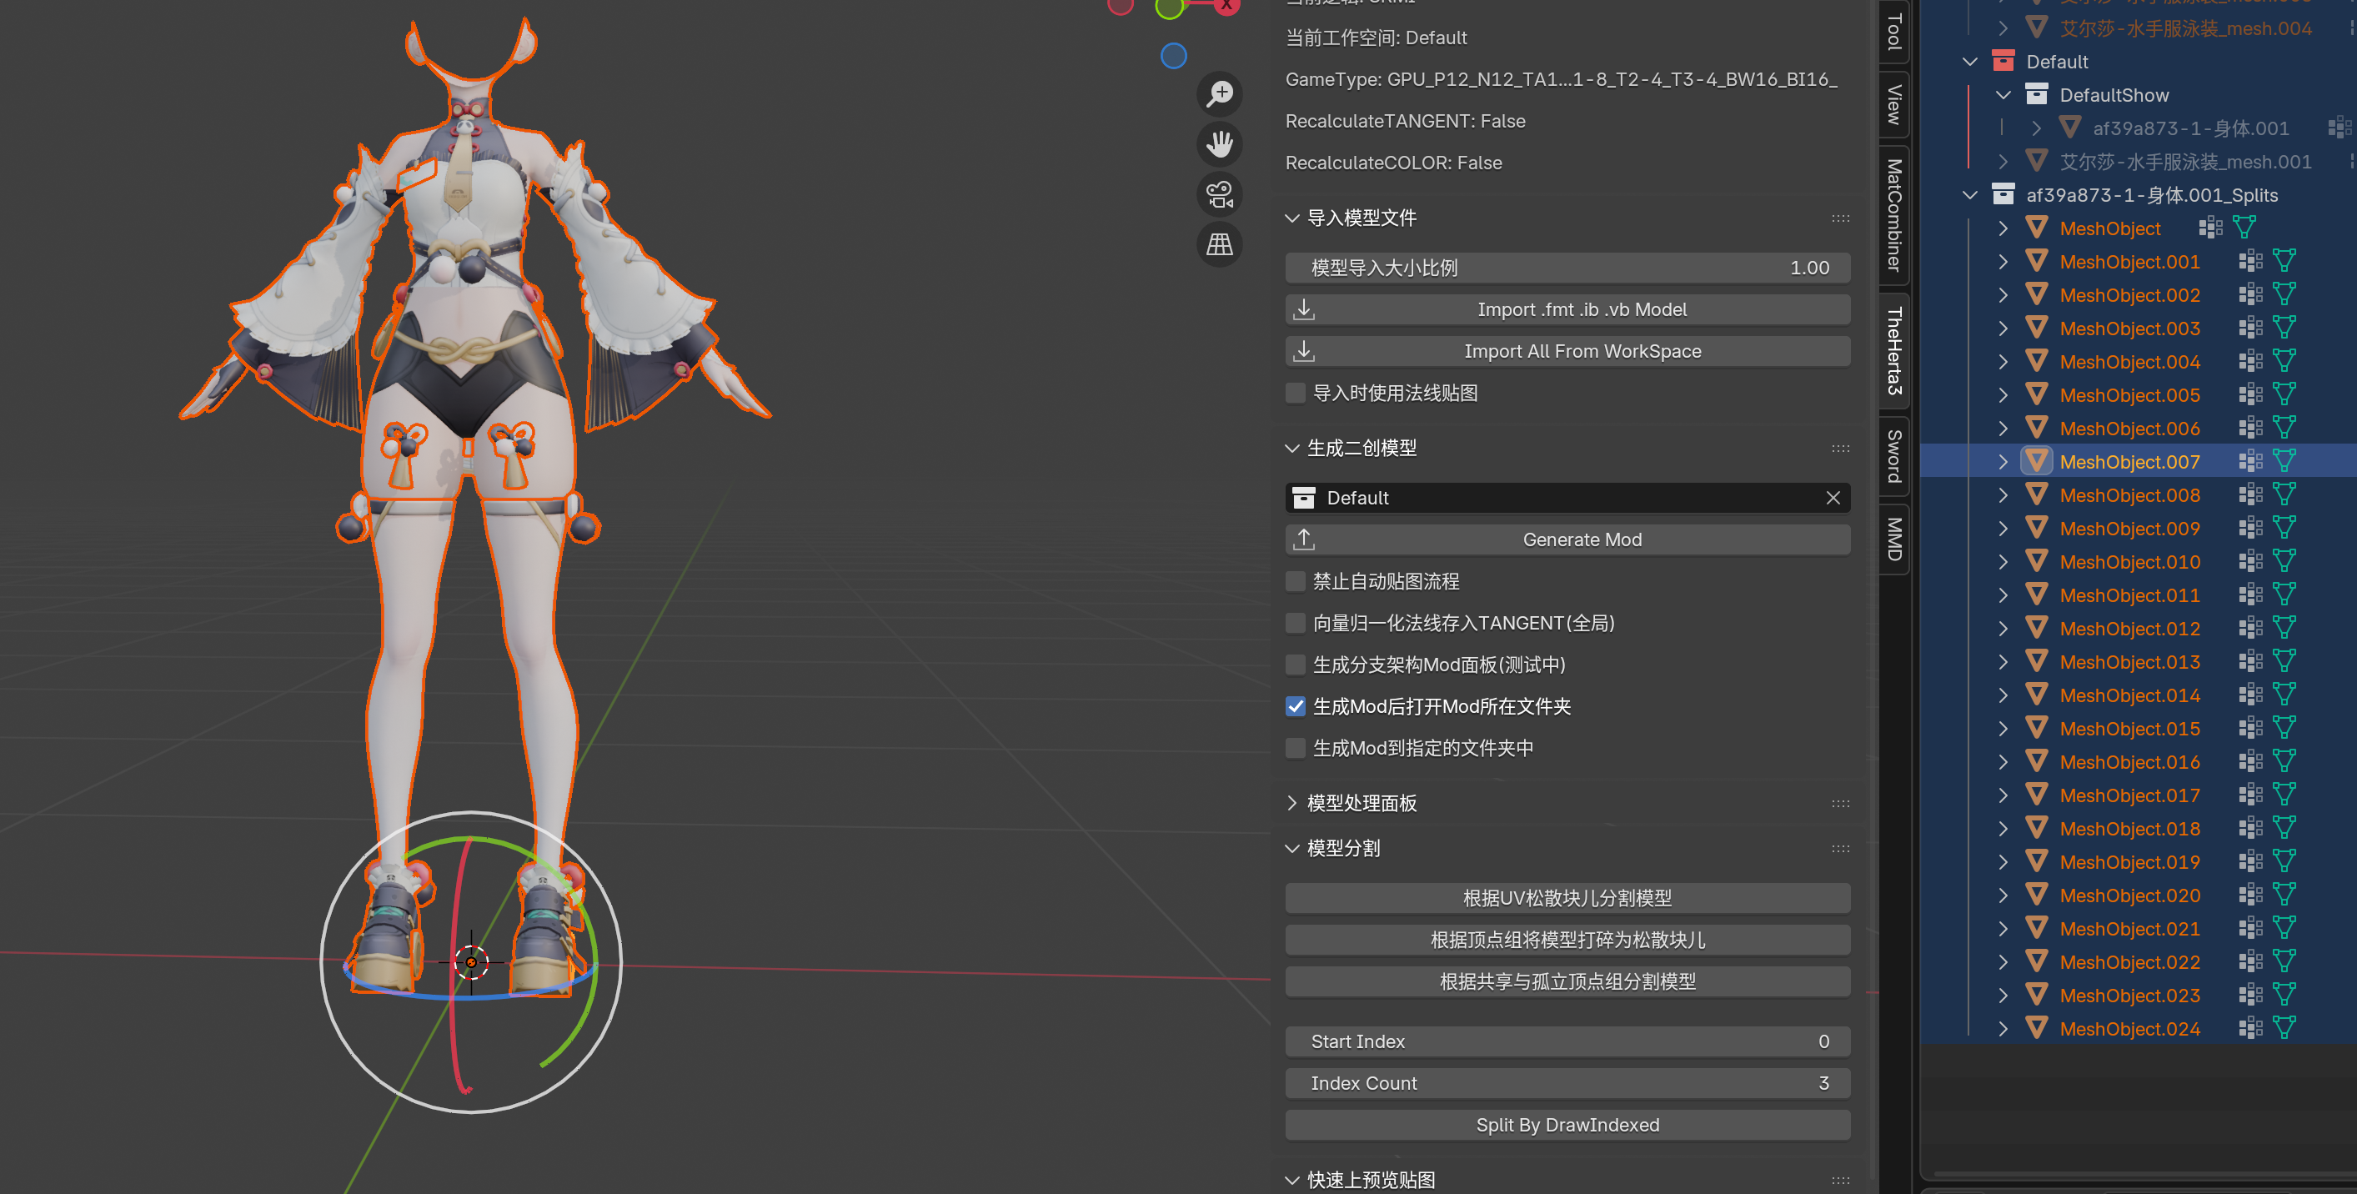Viewport: 2357px width, 1194px height.
Task: Toggle the camera view icon
Action: point(1220,194)
